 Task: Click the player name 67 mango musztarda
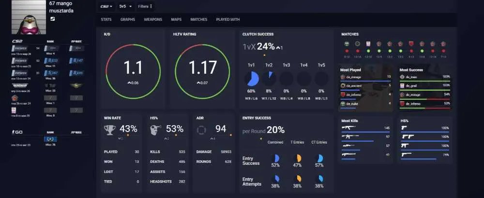(x=61, y=7)
